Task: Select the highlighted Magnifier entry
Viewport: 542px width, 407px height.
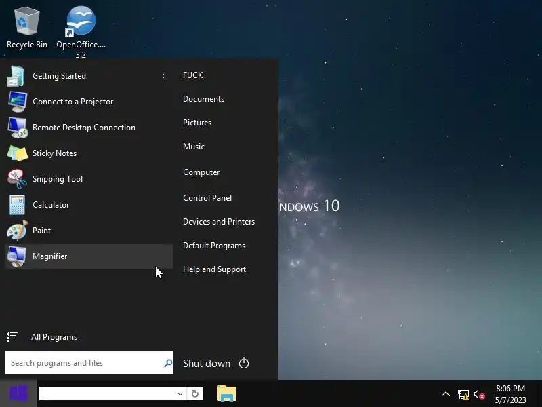Action: 89,256
